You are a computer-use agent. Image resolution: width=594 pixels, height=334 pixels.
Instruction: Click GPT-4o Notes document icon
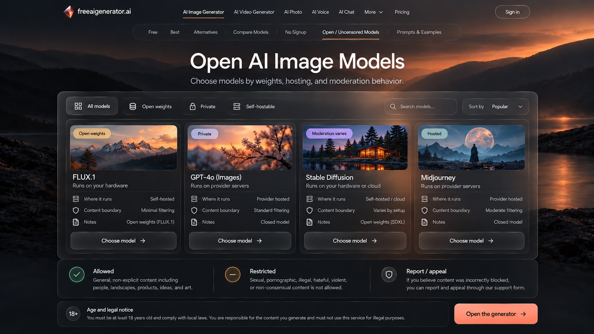[x=194, y=222]
